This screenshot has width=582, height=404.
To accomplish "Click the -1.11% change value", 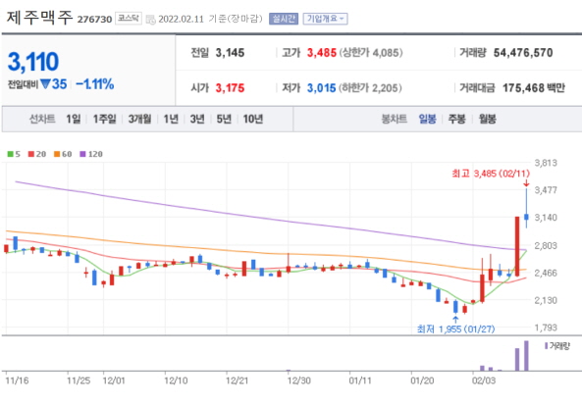I will (x=95, y=84).
